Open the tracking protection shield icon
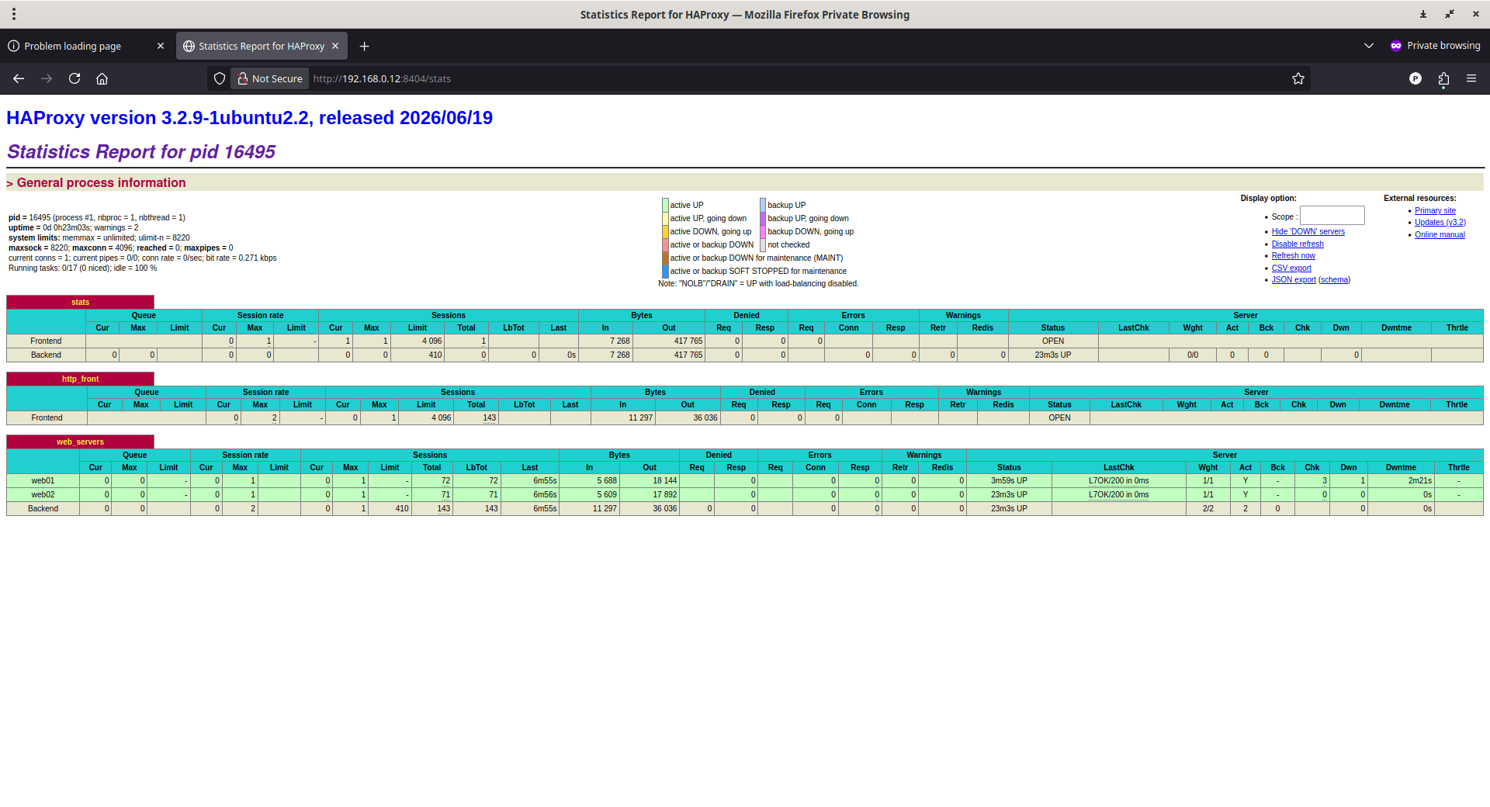The height and width of the screenshot is (807, 1490). (220, 78)
